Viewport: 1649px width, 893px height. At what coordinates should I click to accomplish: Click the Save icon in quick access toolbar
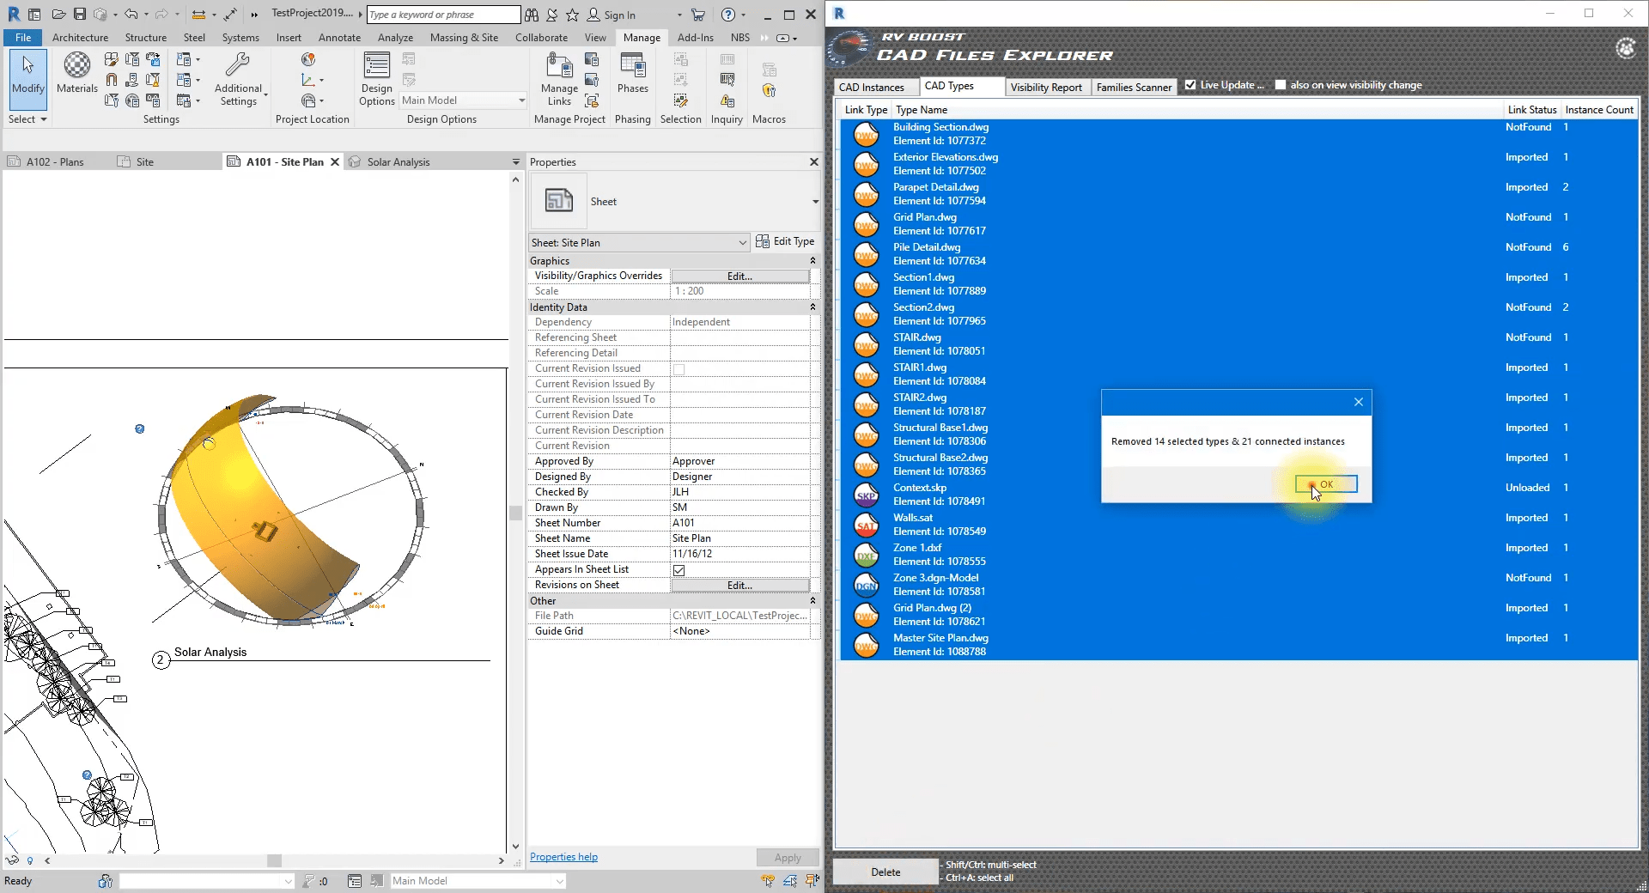79,15
